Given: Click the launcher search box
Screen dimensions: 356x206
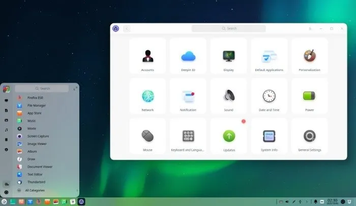Looking at the screenshot, I should point(42,88).
